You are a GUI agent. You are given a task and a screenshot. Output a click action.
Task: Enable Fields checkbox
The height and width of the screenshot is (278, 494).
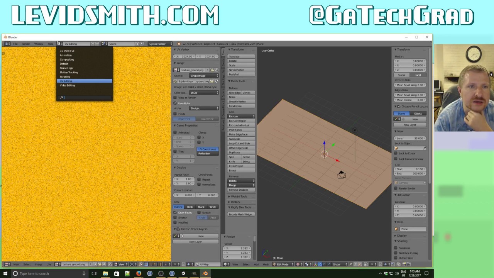[175, 114]
